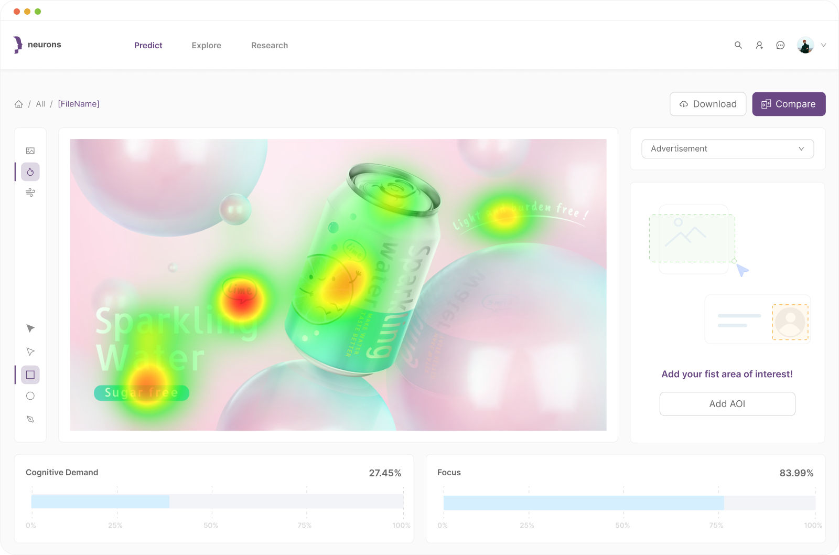Open the search icon in header
The width and height of the screenshot is (839, 555).
pyautogui.click(x=738, y=45)
